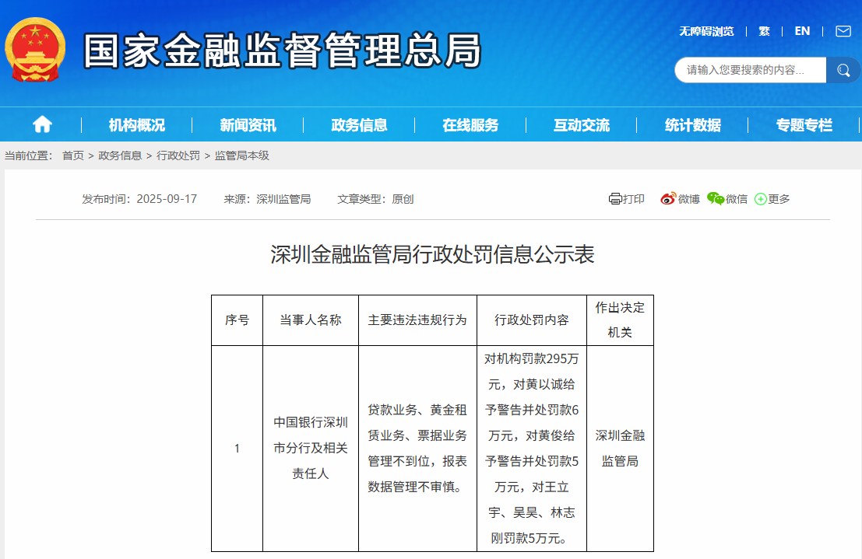This screenshot has width=862, height=559.
Task: Switch to traditional Chinese via 繁
Action: coord(764,31)
